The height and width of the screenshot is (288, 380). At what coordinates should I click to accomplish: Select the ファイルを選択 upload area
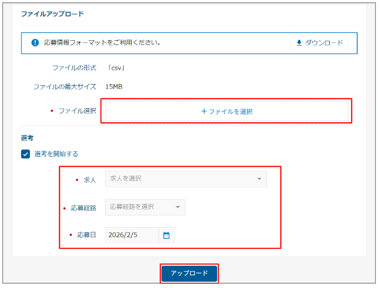coord(227,112)
